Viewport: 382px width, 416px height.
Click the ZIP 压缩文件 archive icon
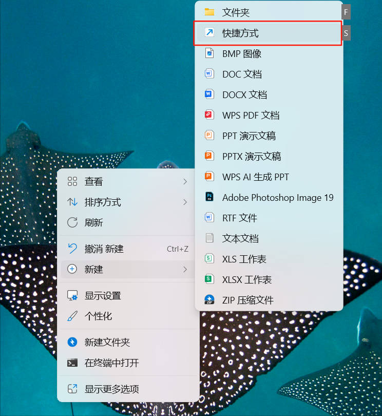(x=209, y=299)
